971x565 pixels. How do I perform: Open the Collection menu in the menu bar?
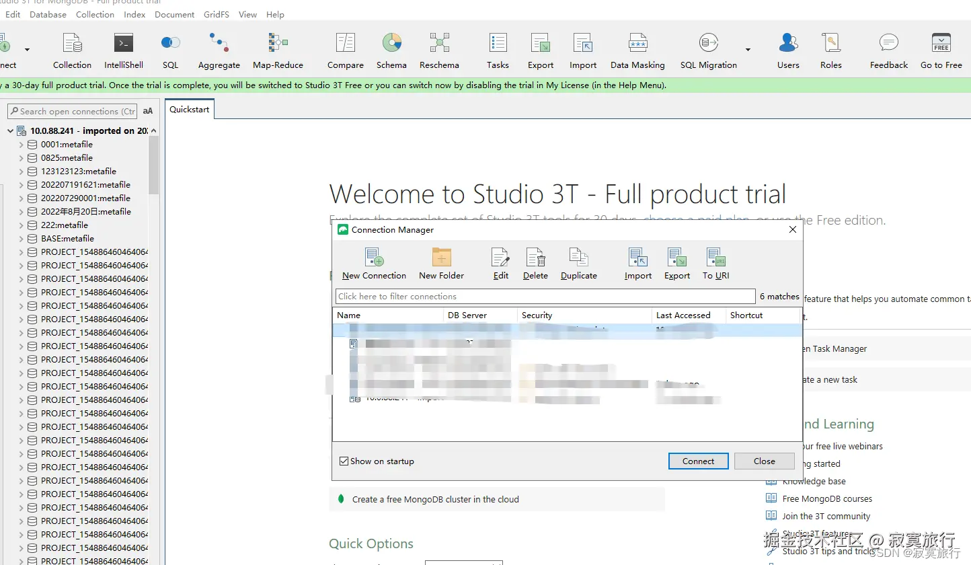click(x=95, y=14)
